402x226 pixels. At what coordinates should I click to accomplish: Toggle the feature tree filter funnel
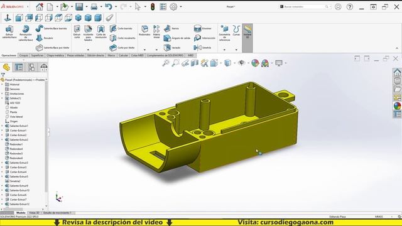(3, 75)
